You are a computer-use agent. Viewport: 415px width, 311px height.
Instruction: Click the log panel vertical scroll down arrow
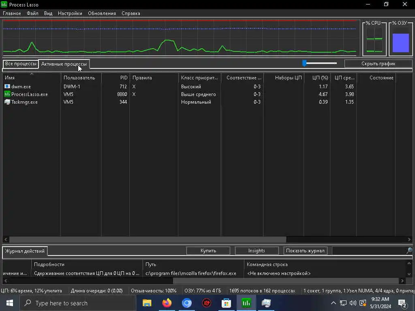pyautogui.click(x=409, y=274)
